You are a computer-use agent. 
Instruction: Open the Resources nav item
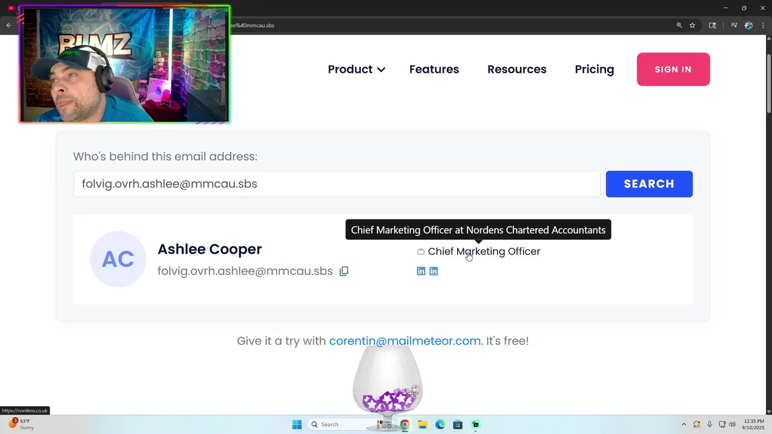[517, 69]
